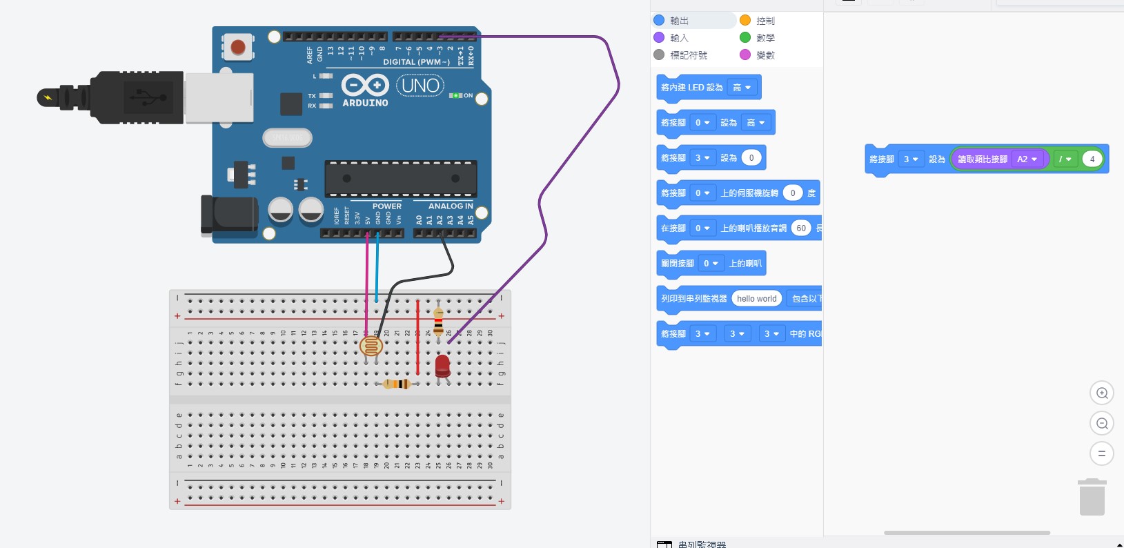Open the 高 dropdown in built-in LED block
The width and height of the screenshot is (1124, 548).
tap(742, 88)
